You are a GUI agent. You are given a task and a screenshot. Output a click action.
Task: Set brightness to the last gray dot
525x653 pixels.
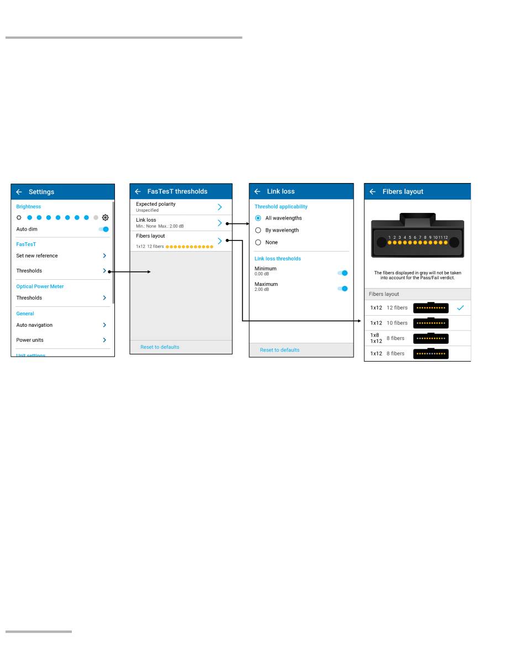96,217
